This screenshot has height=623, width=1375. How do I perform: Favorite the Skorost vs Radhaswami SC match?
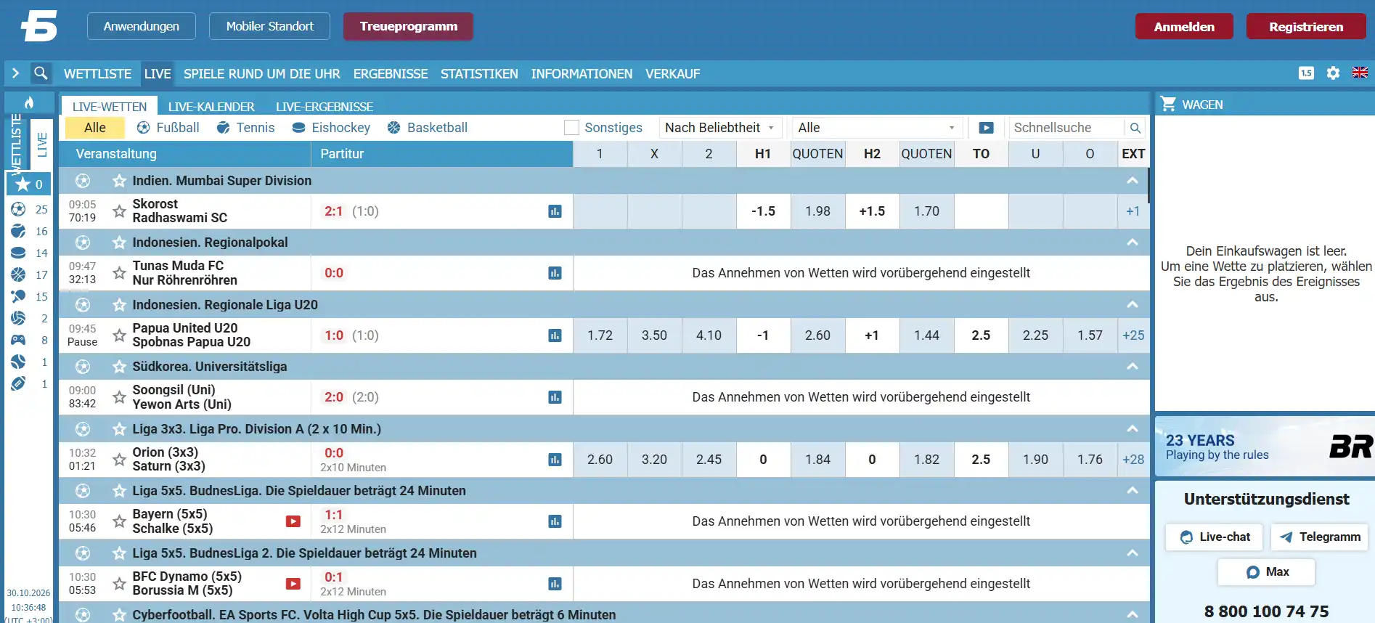click(x=120, y=211)
